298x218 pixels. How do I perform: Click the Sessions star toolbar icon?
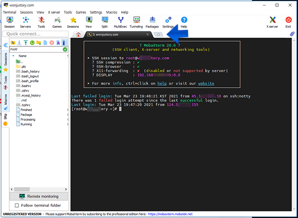coord(73,22)
